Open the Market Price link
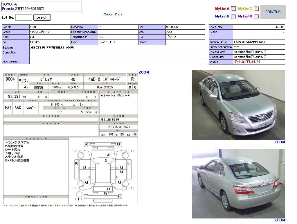Viewport: 297px width, 224px height. pyautogui.click(x=113, y=14)
